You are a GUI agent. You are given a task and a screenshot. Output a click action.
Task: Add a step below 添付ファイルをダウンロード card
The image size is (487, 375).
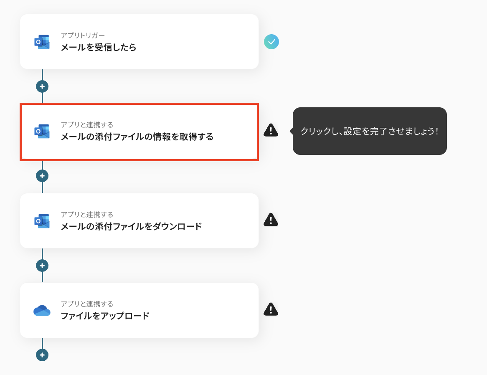42,265
